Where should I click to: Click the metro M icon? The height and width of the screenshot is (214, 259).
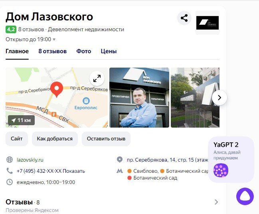click(120, 171)
